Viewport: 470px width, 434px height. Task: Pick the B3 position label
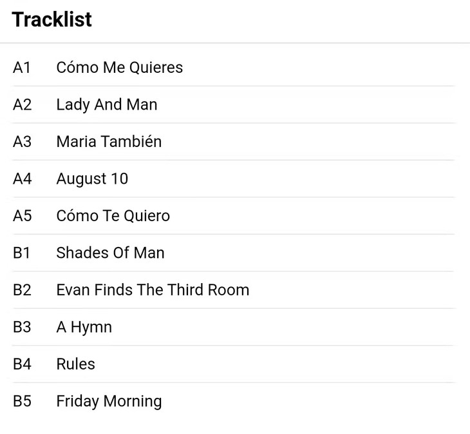[22, 327]
